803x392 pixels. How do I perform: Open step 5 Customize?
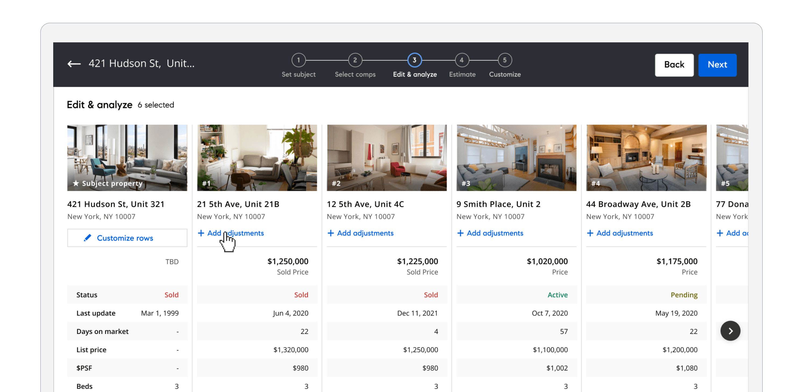coord(504,60)
